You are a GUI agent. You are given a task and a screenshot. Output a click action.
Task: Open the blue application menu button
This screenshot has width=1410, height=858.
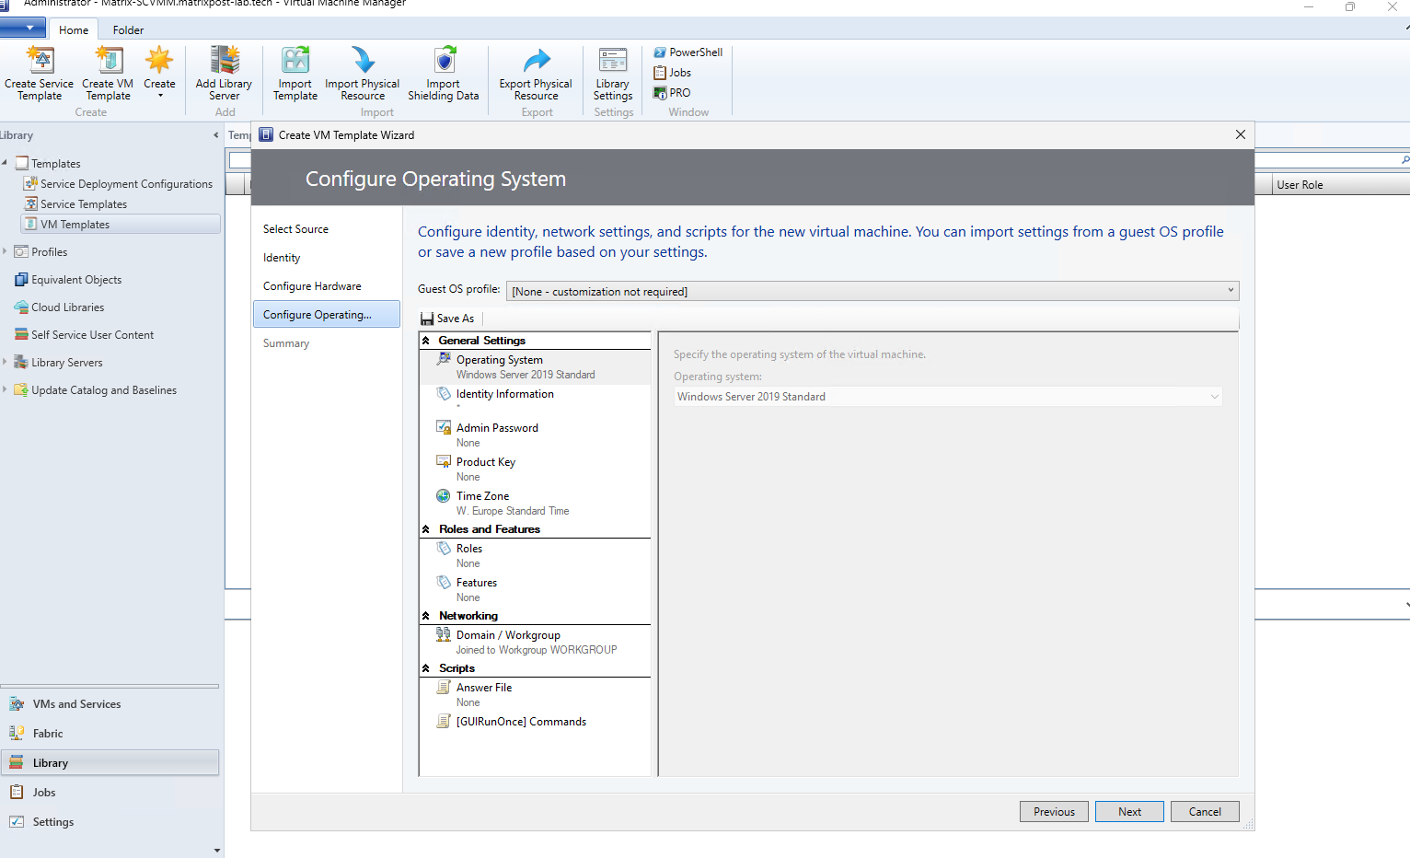pos(23,29)
